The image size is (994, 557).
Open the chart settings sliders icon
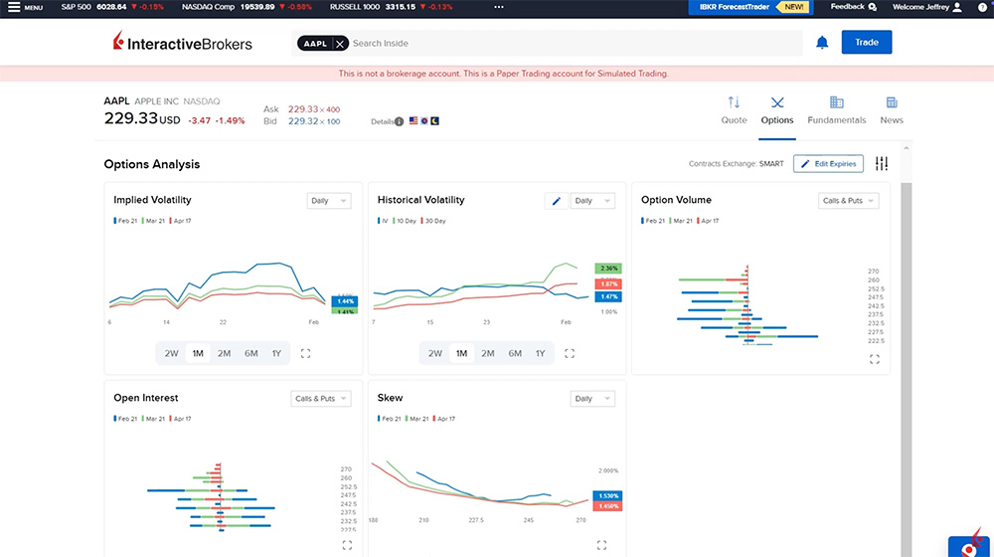click(x=881, y=164)
